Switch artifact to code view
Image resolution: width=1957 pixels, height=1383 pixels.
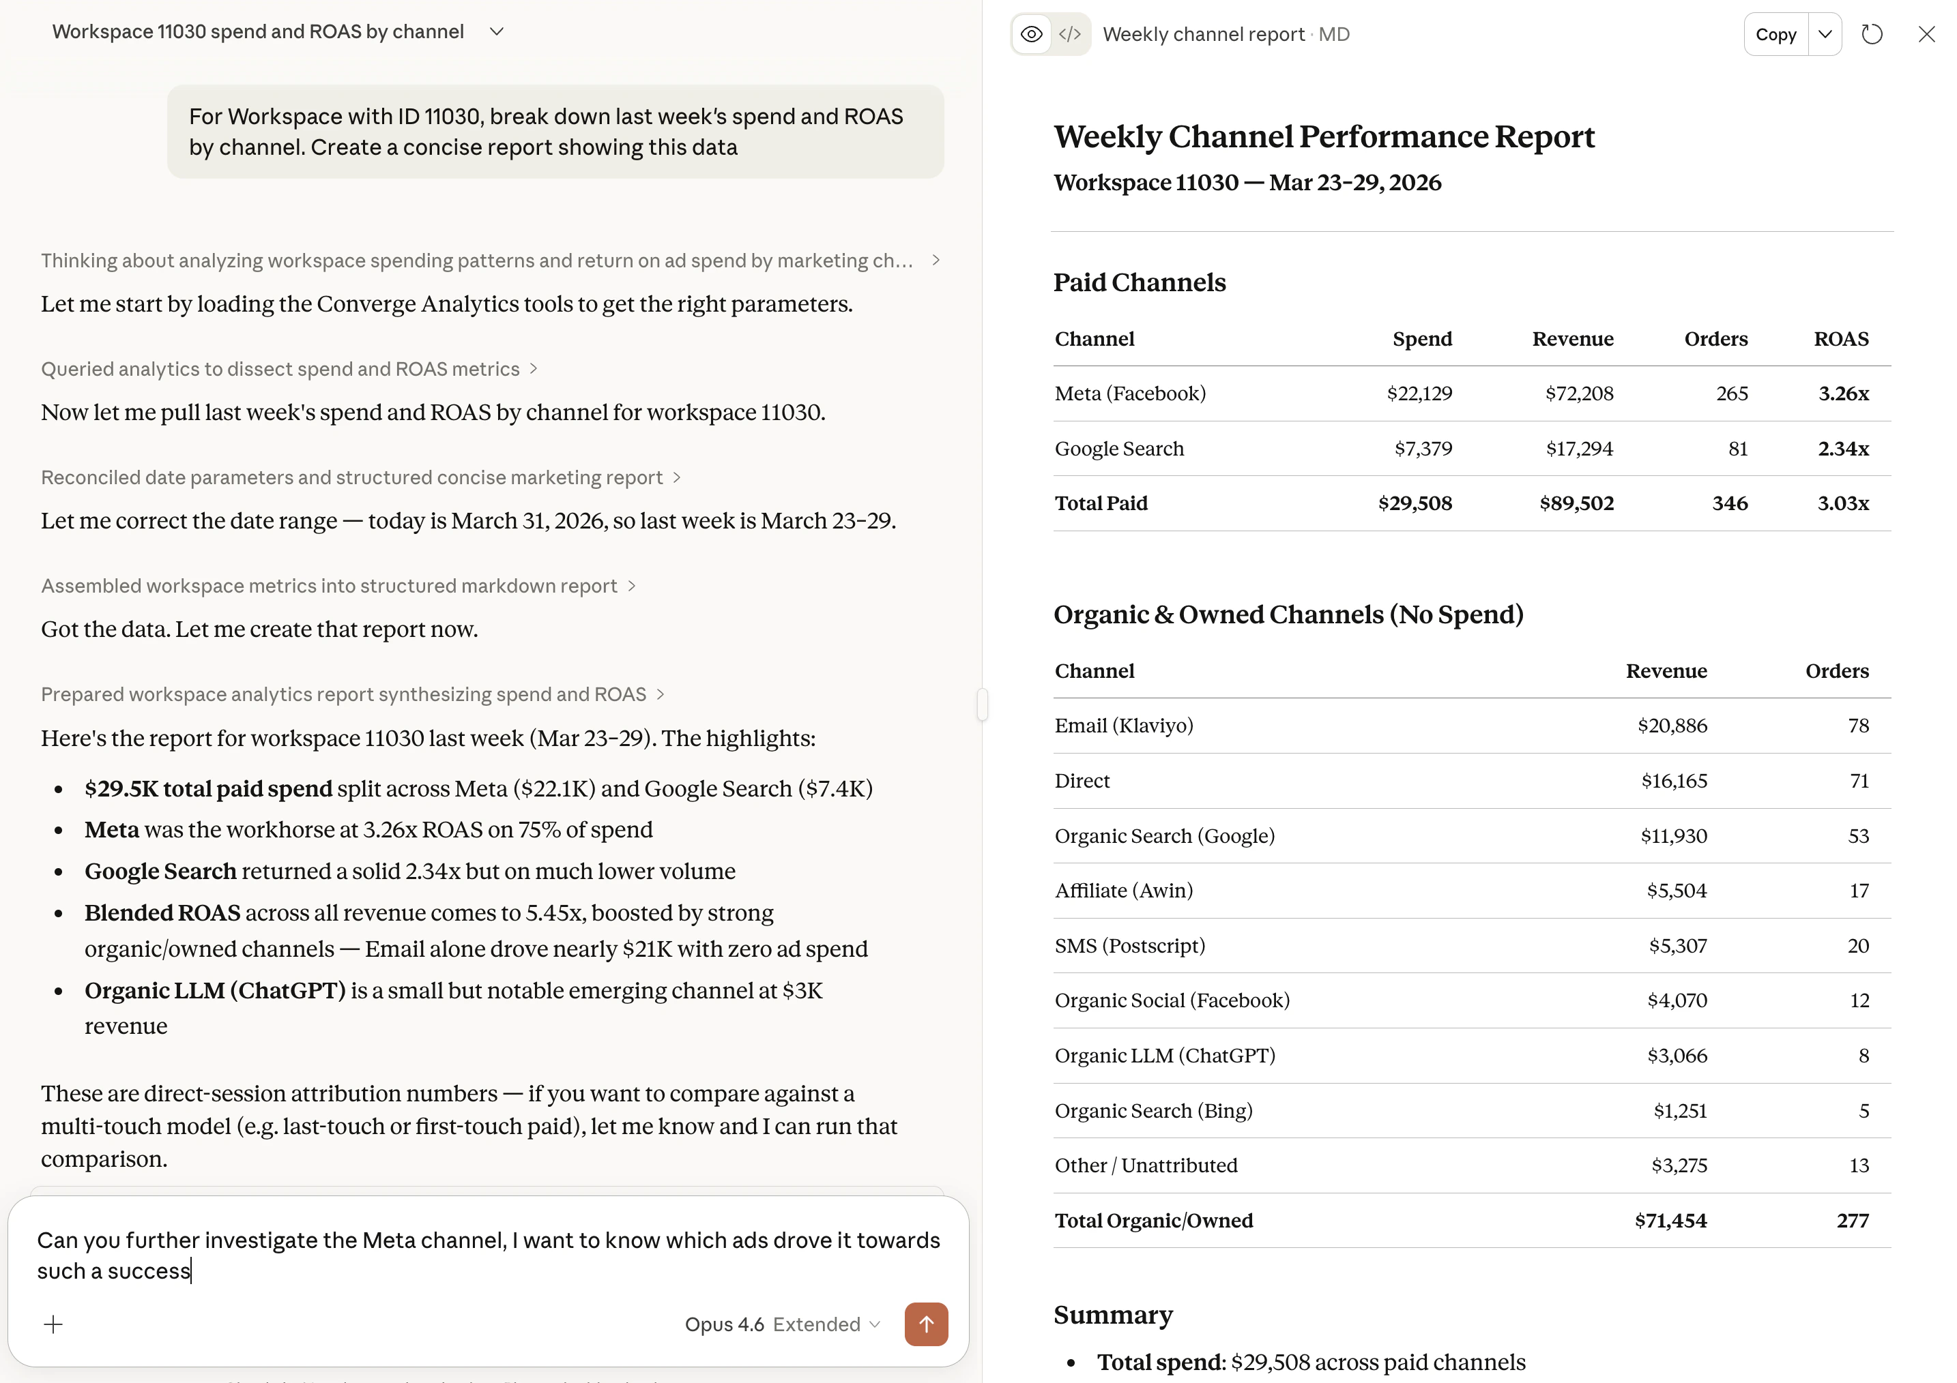[1071, 34]
